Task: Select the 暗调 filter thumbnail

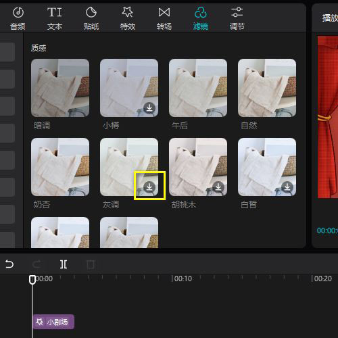Action: point(60,88)
